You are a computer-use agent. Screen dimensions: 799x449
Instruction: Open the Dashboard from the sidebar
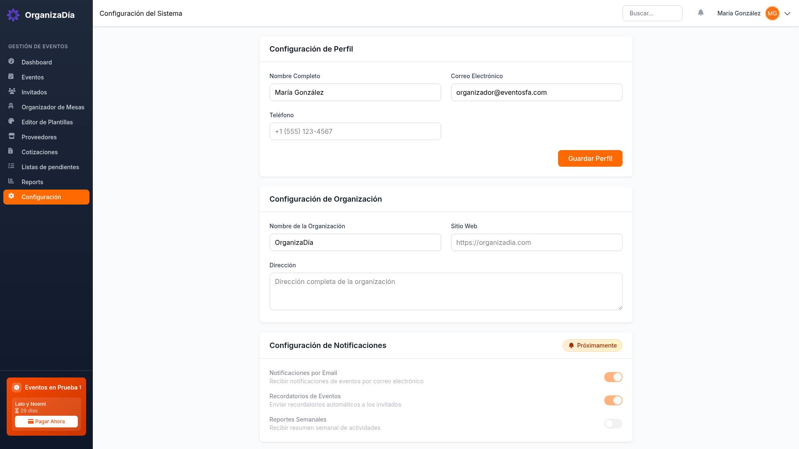[x=37, y=62]
